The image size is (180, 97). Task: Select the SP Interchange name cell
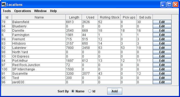click(39, 69)
